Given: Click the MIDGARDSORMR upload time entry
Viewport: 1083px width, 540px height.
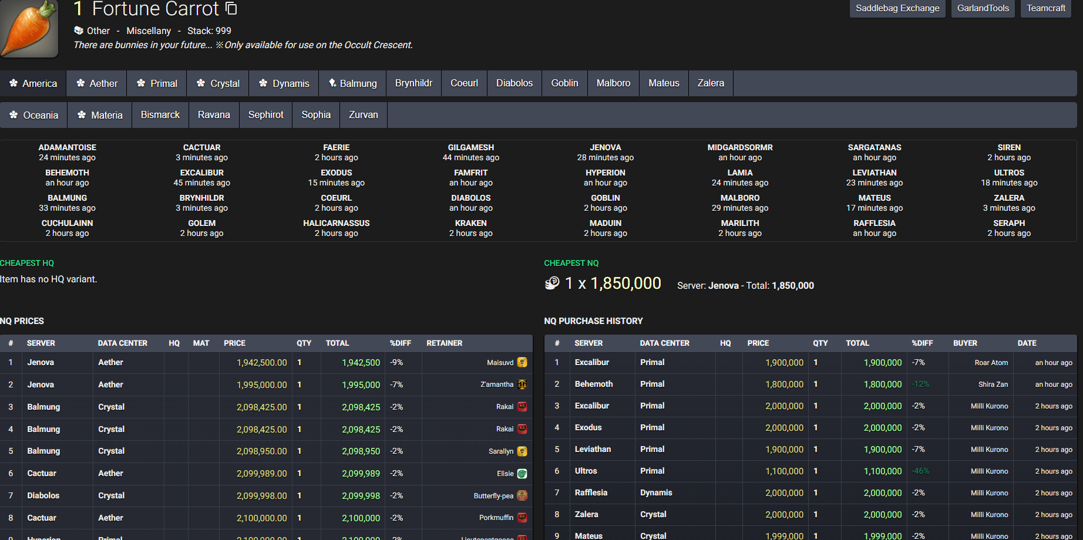Looking at the screenshot, I should 740,153.
